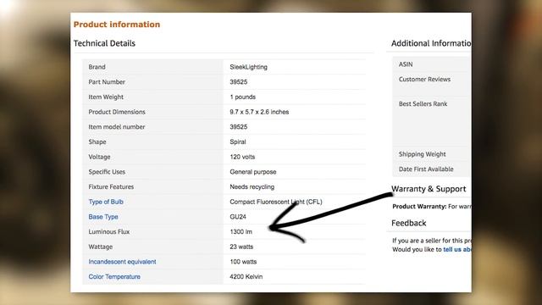Select the Part Number value 39525
This screenshot has width=542, height=305.
pos(239,82)
